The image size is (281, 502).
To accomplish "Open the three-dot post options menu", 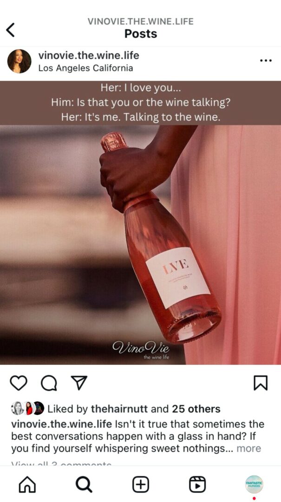I will pos(266,60).
